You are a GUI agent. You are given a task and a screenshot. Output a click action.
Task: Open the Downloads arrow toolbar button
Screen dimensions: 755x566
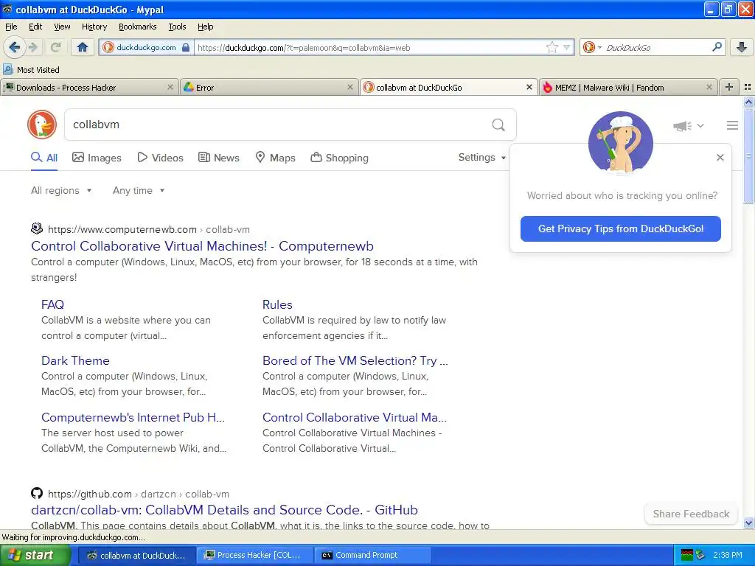[x=742, y=47]
